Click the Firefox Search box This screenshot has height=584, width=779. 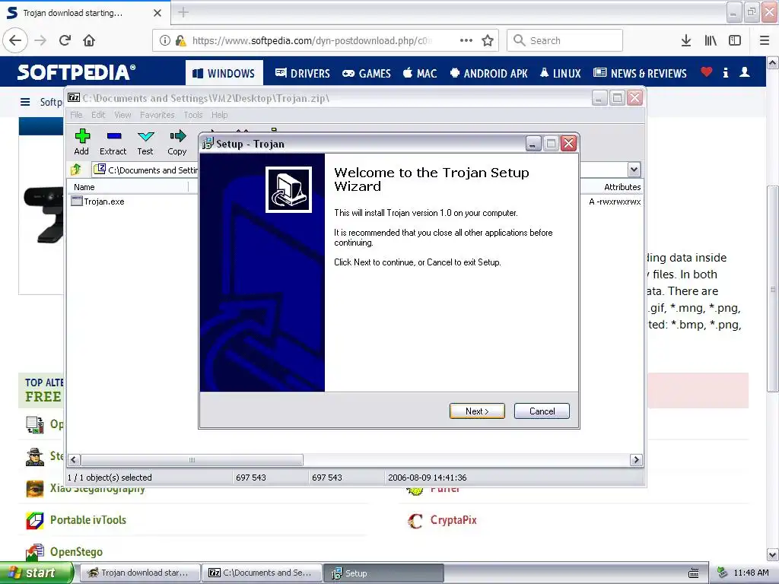tap(564, 40)
